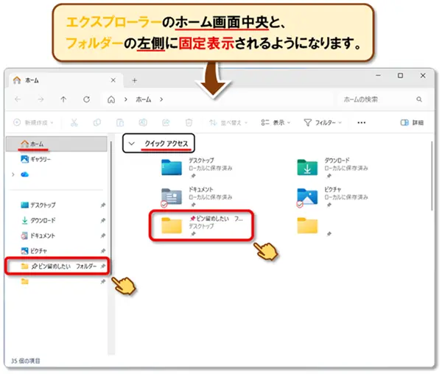This screenshot has width=442, height=374.
Task: Refresh the current Explorer view
Action: (x=86, y=99)
